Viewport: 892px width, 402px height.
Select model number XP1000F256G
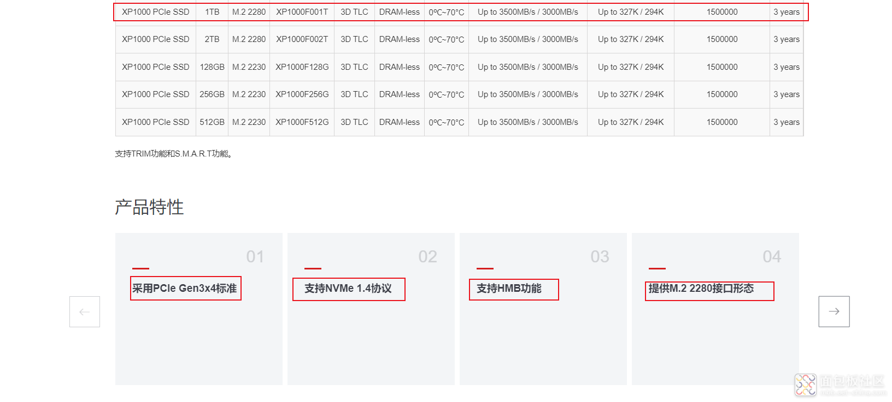[x=302, y=94]
